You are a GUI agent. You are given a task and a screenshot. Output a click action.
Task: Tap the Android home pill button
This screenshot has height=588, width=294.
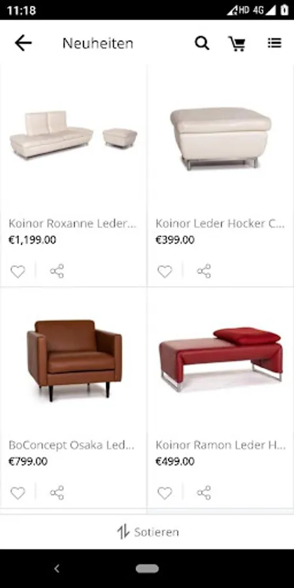click(147, 569)
